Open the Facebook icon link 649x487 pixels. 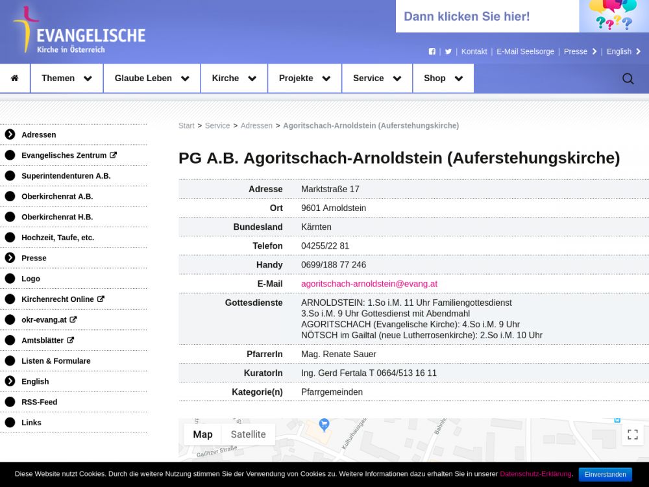[432, 51]
